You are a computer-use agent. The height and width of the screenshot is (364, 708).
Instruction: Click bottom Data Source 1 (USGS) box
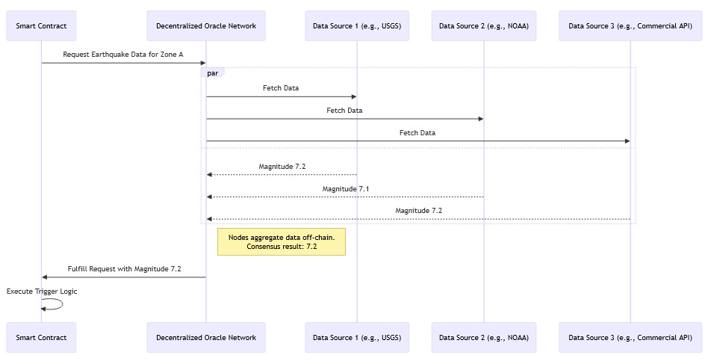pos(356,338)
